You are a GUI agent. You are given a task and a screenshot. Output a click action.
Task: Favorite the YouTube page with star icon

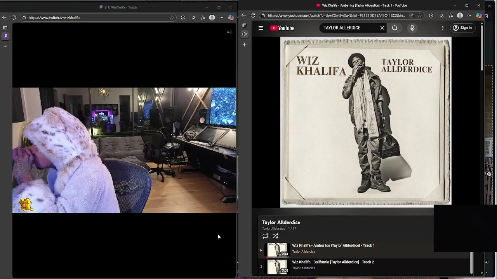tap(420, 15)
